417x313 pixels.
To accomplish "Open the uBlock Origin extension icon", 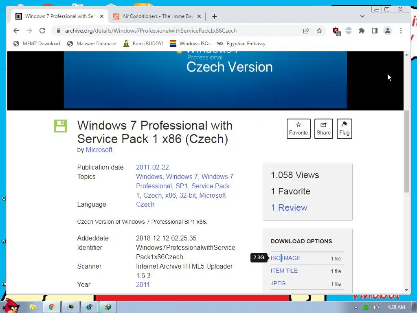I will [336, 31].
